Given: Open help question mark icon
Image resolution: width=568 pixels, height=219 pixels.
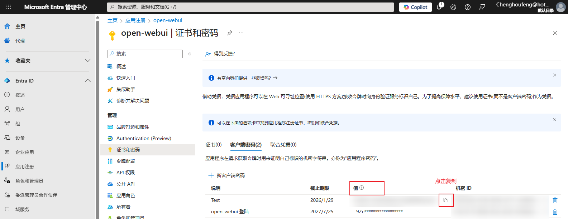Looking at the screenshot, I should (468, 7).
